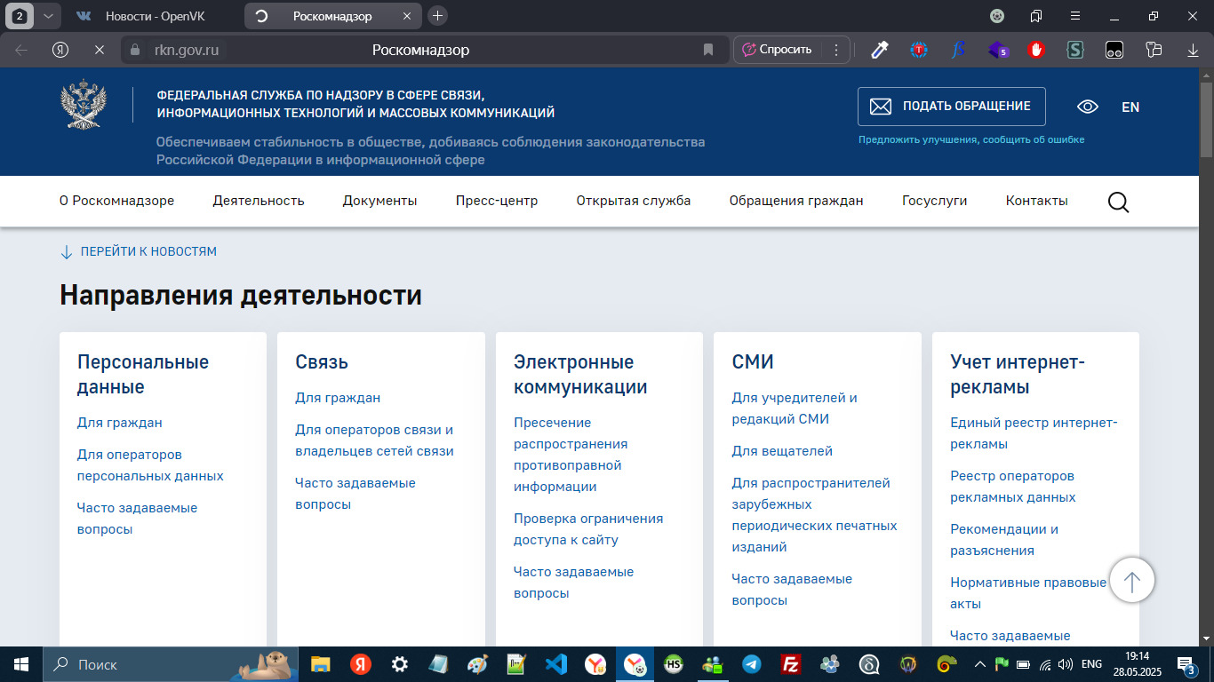
Task: Open Telegram from the taskbar
Action: tap(751, 664)
